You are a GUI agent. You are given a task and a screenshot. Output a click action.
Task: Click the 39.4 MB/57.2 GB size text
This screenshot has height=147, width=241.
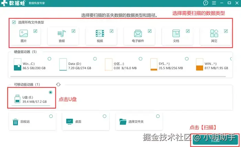pyautogui.click(x=34, y=102)
